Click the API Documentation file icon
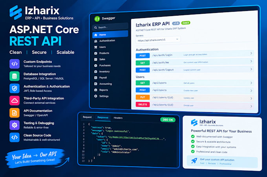The image size is (267, 177). pyautogui.click(x=15, y=113)
